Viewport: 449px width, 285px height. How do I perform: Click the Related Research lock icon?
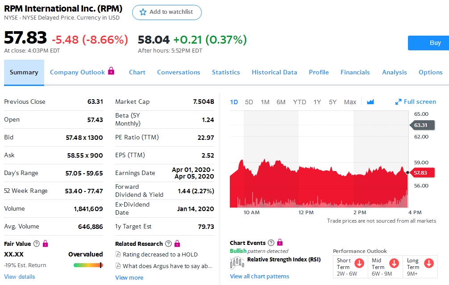coord(177,244)
